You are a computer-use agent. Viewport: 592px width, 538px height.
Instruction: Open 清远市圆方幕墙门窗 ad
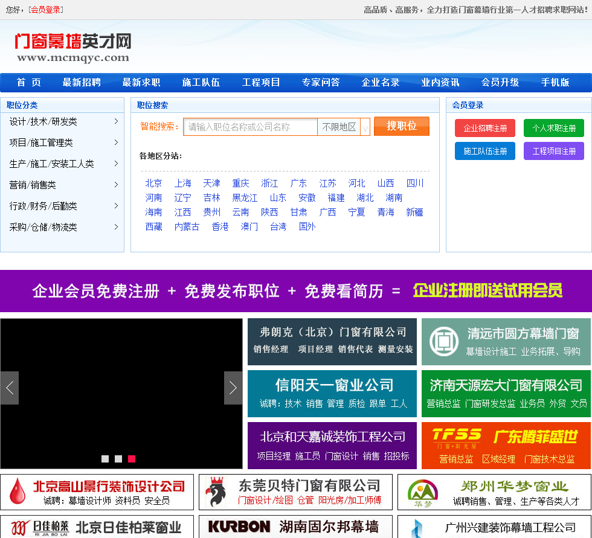[x=506, y=342]
